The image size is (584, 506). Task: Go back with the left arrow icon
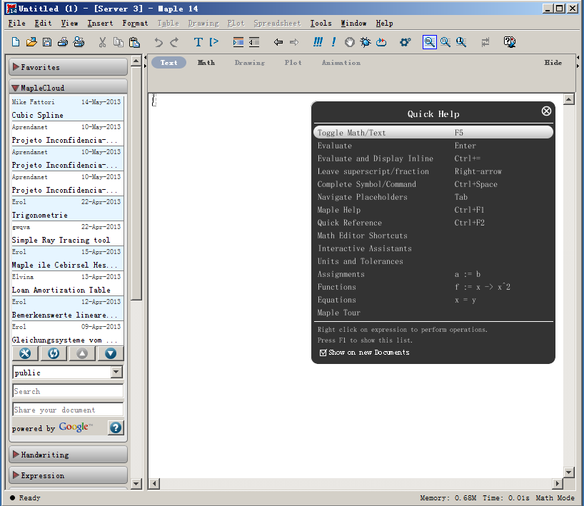coord(278,42)
